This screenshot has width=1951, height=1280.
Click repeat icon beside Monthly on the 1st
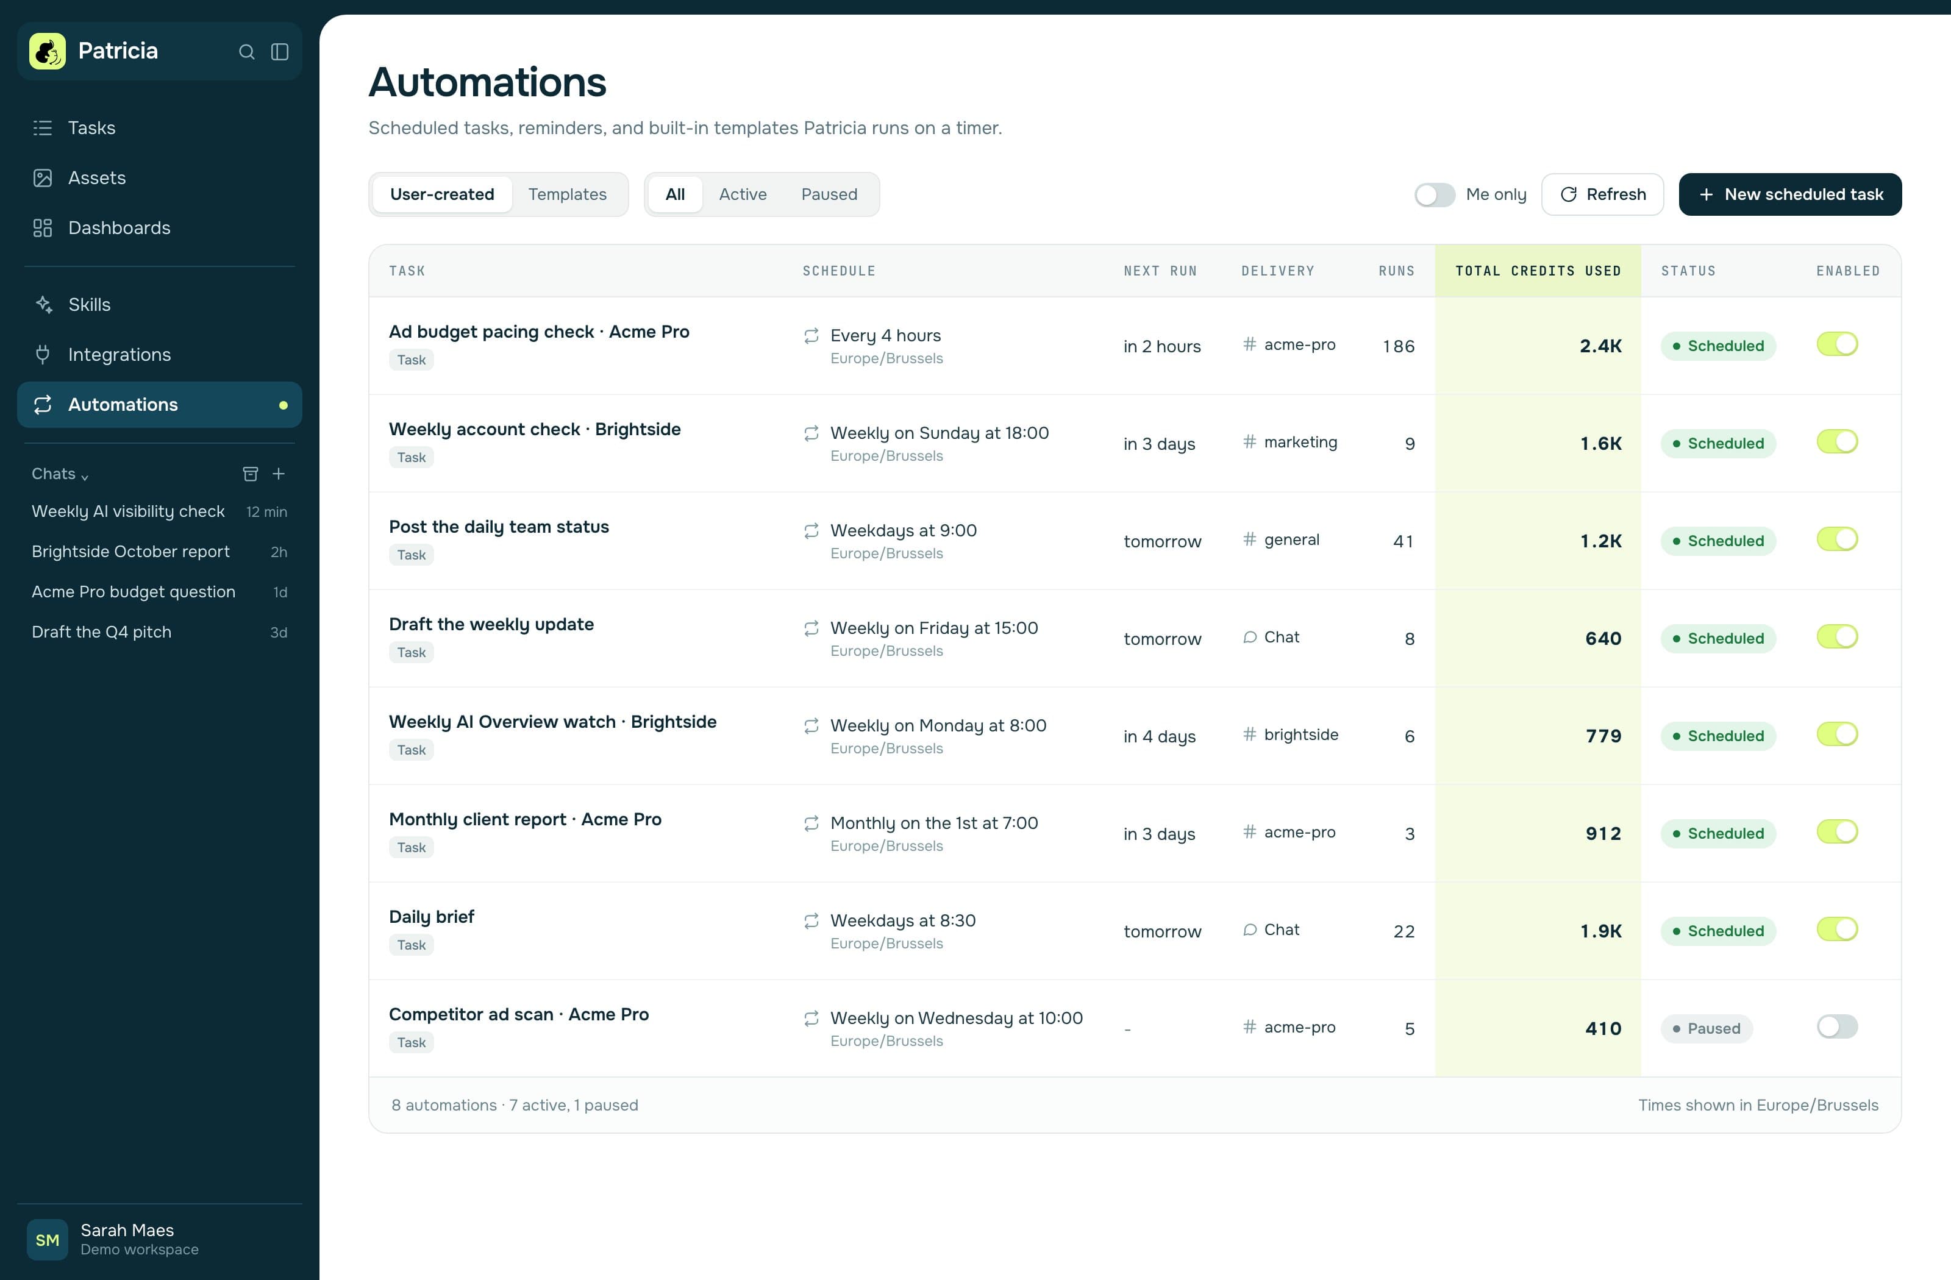pyautogui.click(x=811, y=823)
